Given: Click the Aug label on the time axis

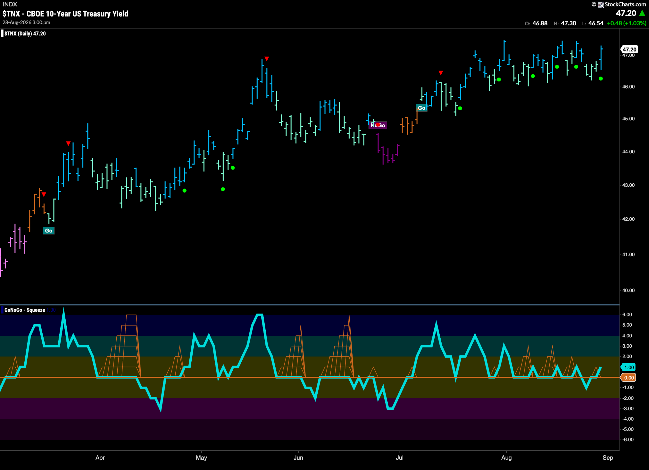Looking at the screenshot, I should 507,458.
